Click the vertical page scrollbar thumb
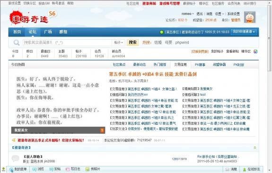This screenshot has width=272, height=173. [269, 38]
